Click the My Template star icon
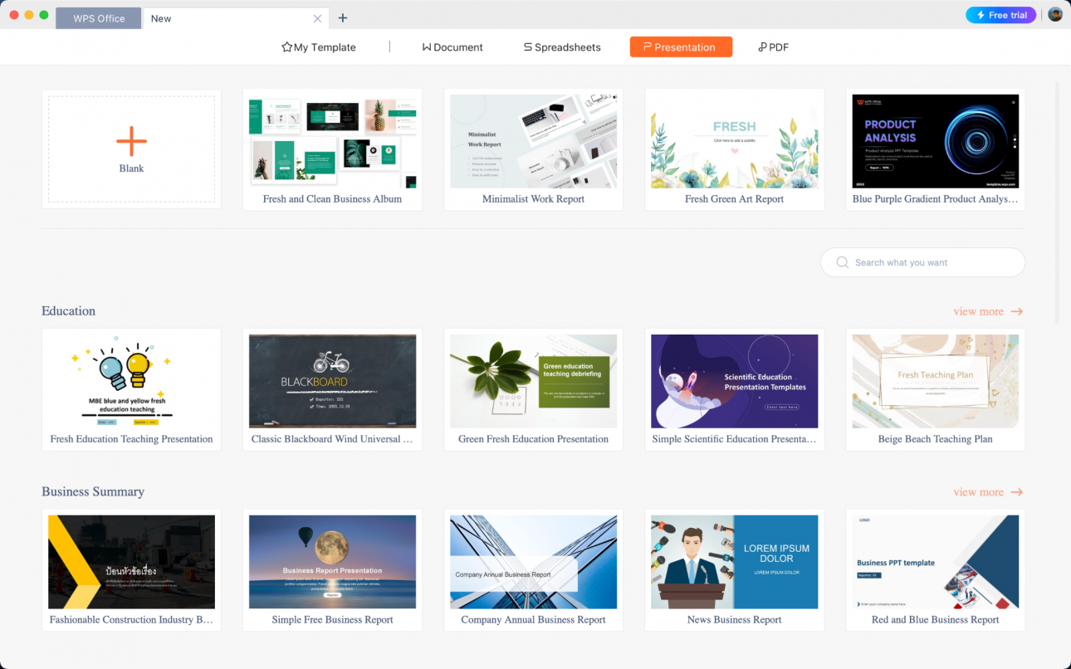Viewport: 1071px width, 669px height. 286,47
